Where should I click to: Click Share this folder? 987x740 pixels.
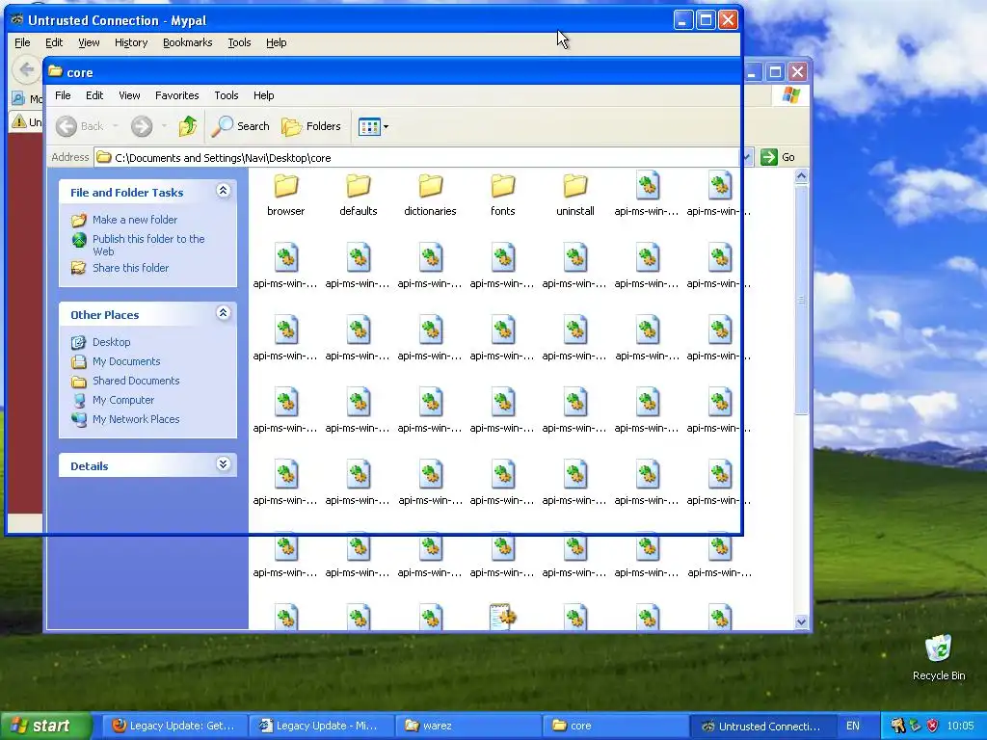pyautogui.click(x=130, y=268)
